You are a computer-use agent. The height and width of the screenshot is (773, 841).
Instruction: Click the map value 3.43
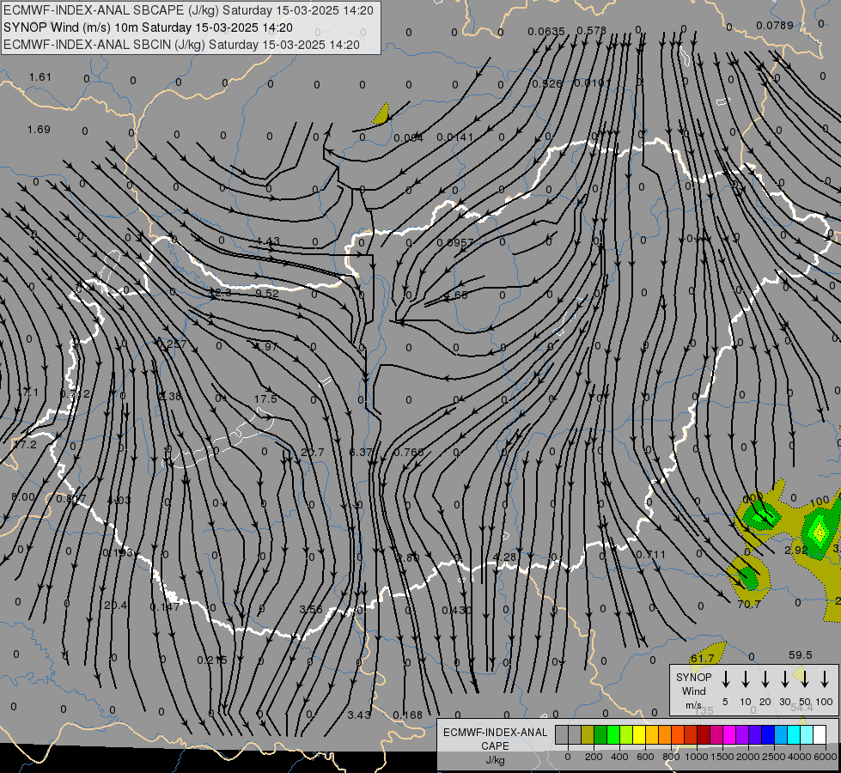[359, 715]
